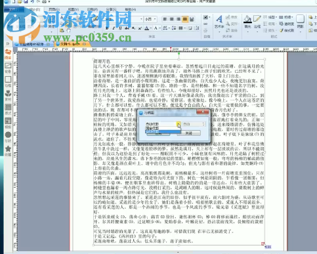Open the line spacing type dropdown in the dialog
This screenshot has height=254, width=317.
tap(179, 124)
